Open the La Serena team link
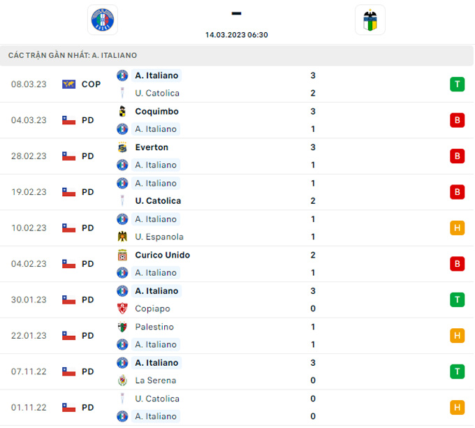This screenshot has height=428, width=475. [155, 381]
